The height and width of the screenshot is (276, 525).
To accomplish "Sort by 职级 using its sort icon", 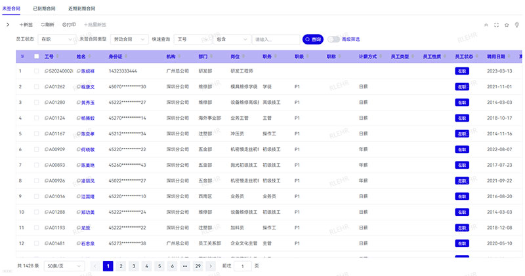I will click(307, 56).
